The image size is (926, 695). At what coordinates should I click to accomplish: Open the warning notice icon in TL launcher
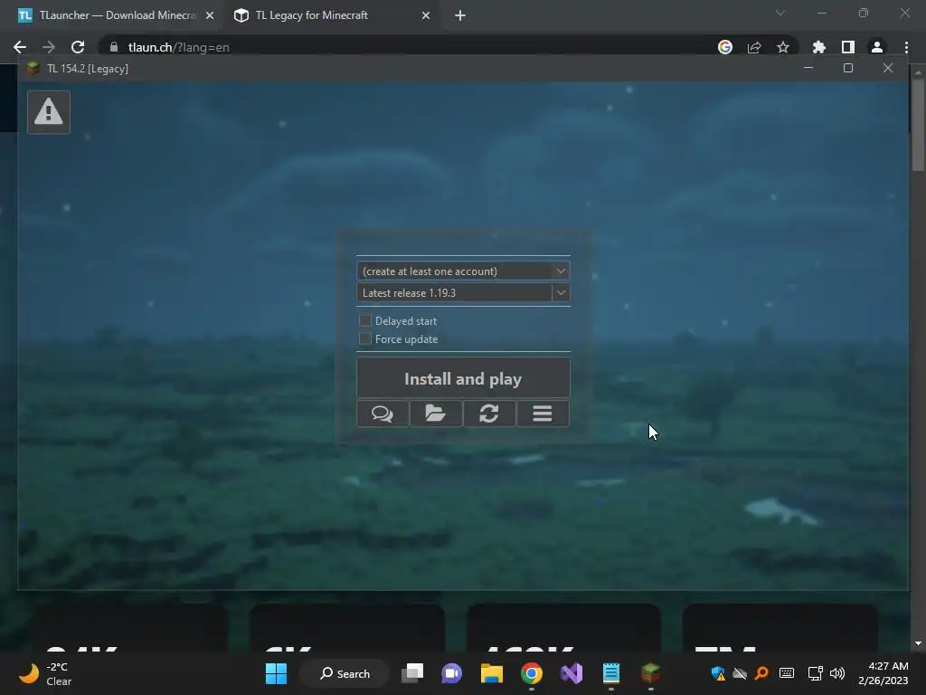49,111
